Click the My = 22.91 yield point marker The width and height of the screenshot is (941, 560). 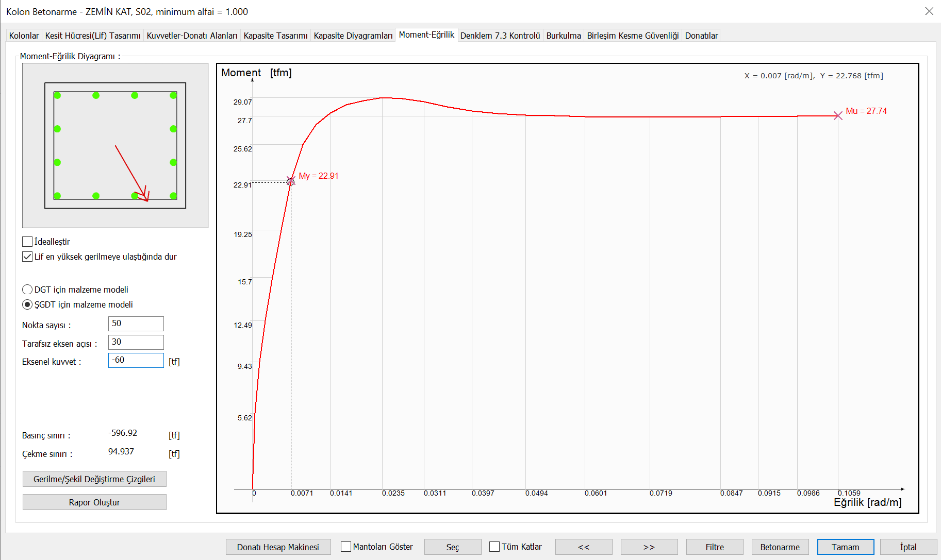tap(291, 181)
